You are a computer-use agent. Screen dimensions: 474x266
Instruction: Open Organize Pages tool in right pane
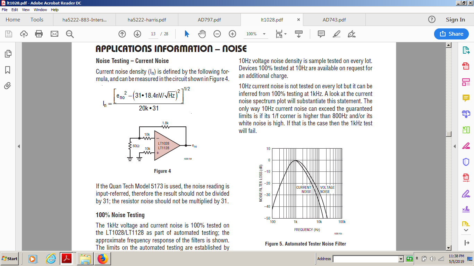466,130
